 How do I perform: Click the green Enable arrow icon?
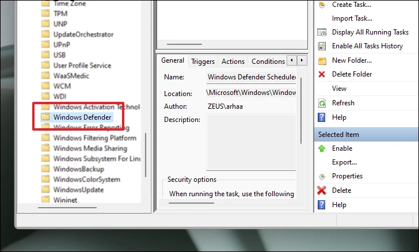(x=322, y=148)
